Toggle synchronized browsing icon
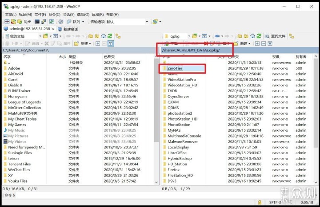 click(x=52, y=22)
